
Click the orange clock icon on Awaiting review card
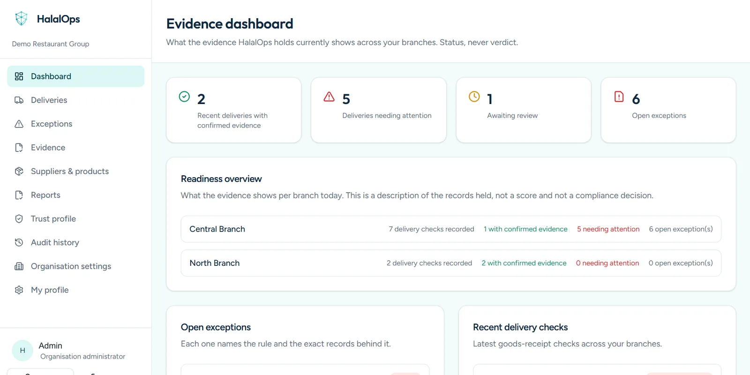(x=474, y=97)
